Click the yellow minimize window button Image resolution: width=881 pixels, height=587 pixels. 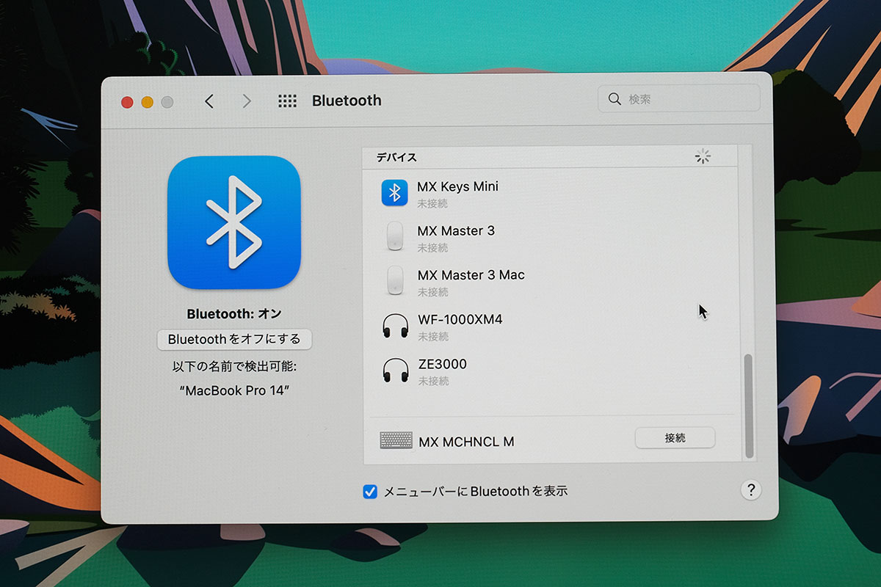coord(147,103)
